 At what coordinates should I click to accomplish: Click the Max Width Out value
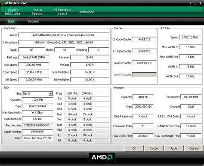click(190, 57)
